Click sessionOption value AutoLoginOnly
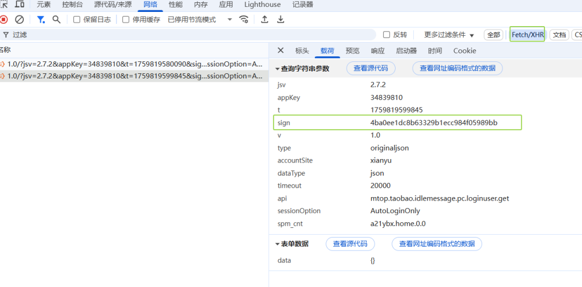 pos(395,211)
